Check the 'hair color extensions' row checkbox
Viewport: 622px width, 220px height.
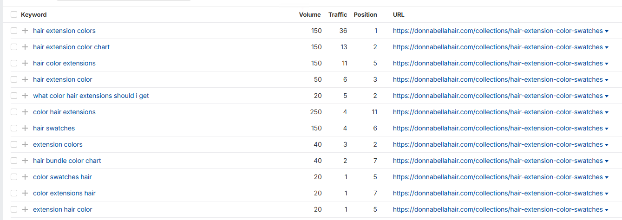[x=14, y=63]
